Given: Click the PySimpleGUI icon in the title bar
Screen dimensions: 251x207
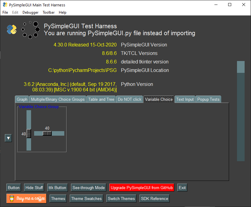Looking at the screenshot, I should (x=5, y=5).
